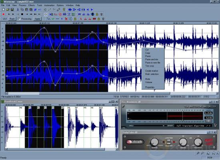The width and height of the screenshot is (220, 160).
Task: Click the STEREO status bar field
Action: pyautogui.click(x=124, y=97)
